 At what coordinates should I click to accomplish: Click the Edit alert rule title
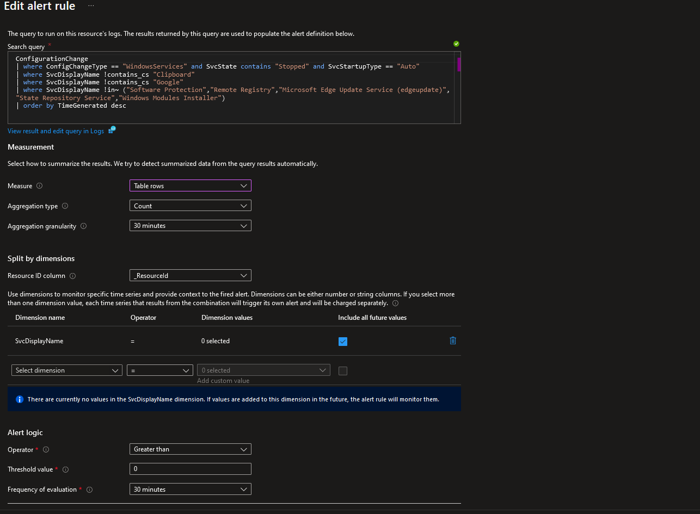point(40,6)
